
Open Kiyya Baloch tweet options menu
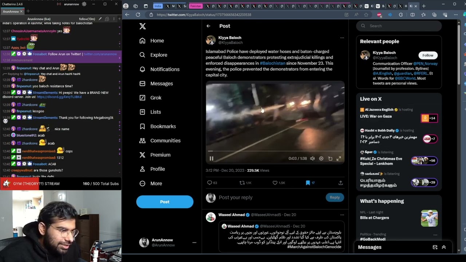[342, 38]
